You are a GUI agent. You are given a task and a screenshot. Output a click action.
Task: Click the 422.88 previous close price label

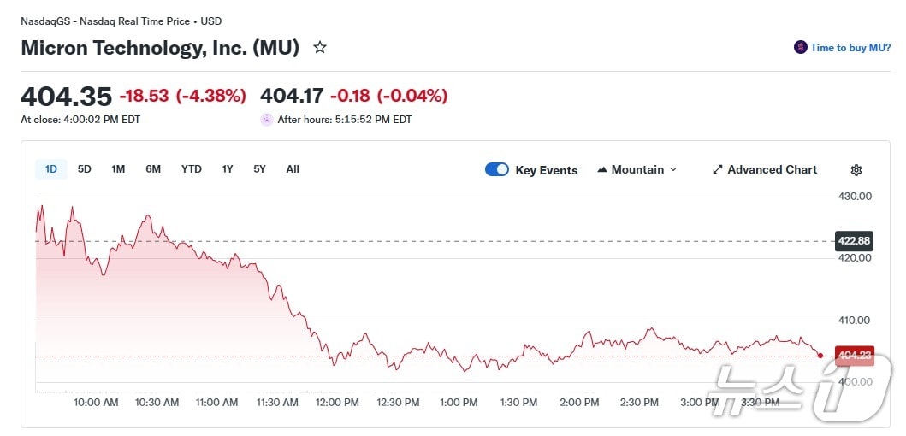pos(854,240)
